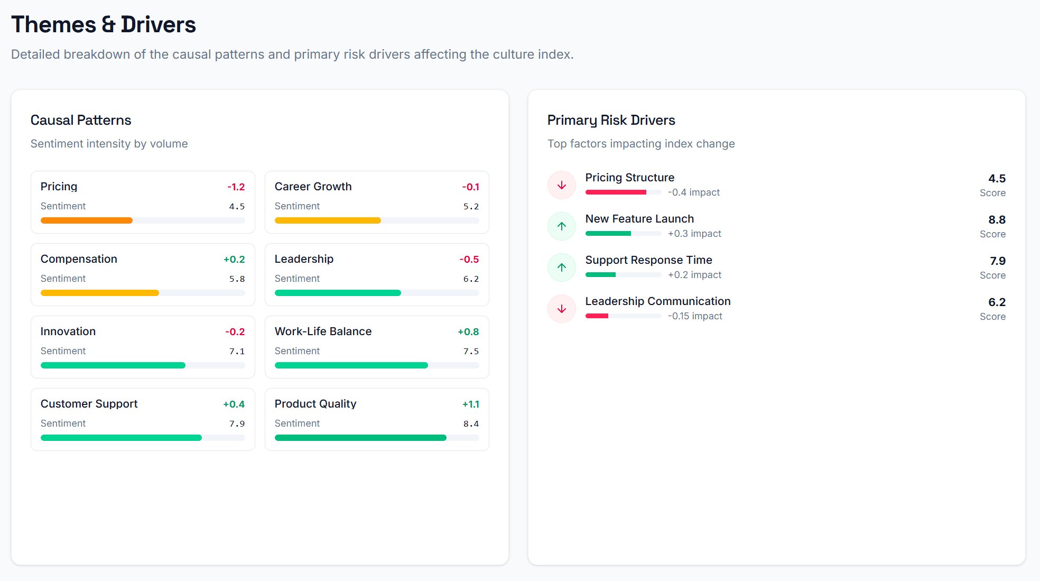Click the Pricing sentiment indicator bar
Viewport: 1040px width, 581px height.
143,220
